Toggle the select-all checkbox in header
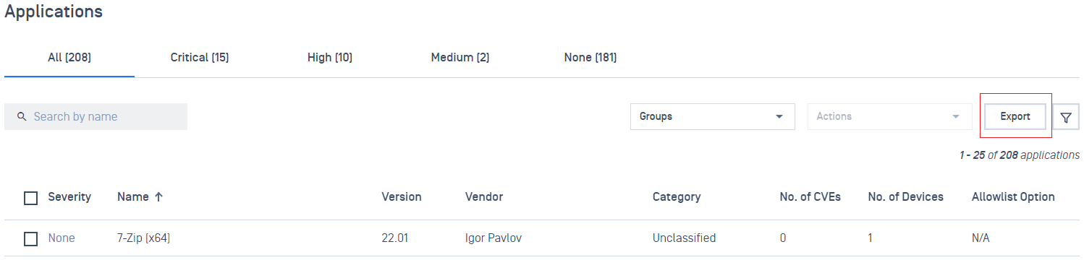This screenshot has width=1084, height=260. 30,198
